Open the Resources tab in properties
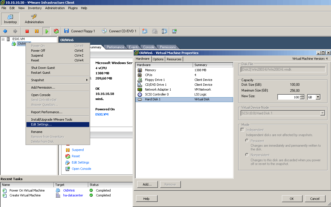 pos(174,59)
